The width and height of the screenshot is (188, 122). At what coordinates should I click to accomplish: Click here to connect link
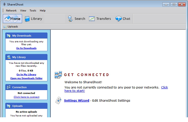pyautogui.click(x=27, y=97)
